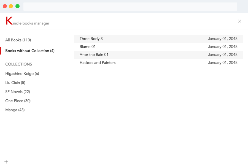248x166 pixels.
Task: Maximize the window with the green button
Action: pos(17,6)
